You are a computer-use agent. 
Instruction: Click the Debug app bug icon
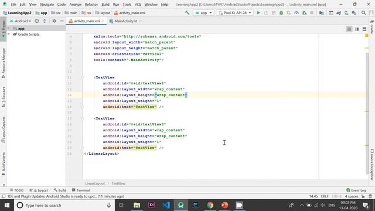tap(281, 13)
